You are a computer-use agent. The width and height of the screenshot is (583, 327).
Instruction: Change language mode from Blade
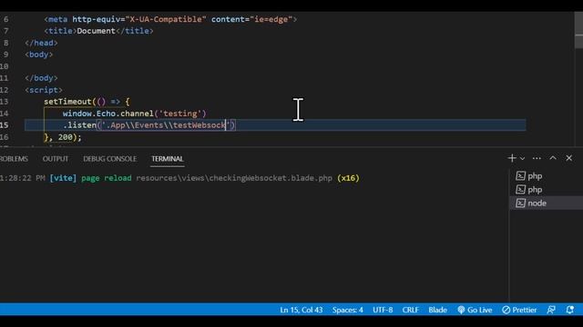[437, 310]
